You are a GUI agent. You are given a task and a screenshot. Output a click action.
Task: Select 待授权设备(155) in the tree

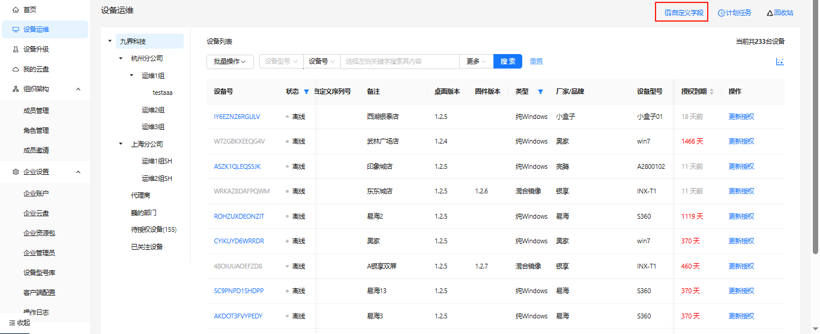154,229
